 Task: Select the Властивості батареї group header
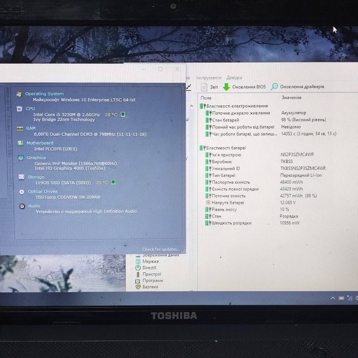click(226, 148)
